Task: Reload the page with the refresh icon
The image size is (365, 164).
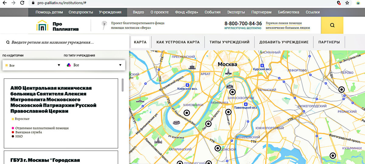Action: coord(22,3)
